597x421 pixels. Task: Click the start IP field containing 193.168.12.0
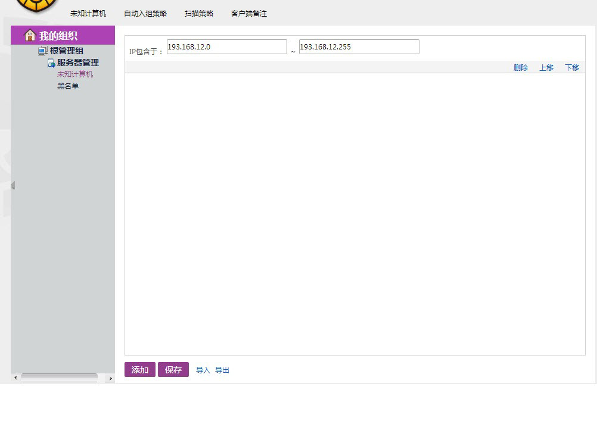tap(226, 47)
